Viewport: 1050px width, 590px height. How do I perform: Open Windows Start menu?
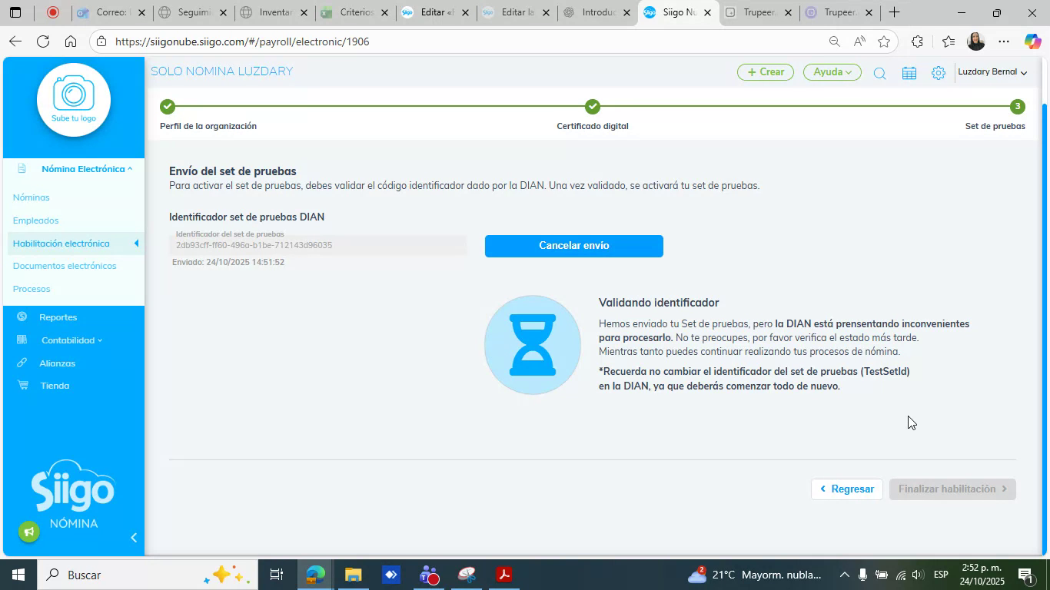pyautogui.click(x=17, y=575)
